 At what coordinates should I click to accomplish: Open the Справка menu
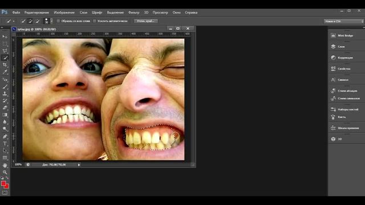191,13
